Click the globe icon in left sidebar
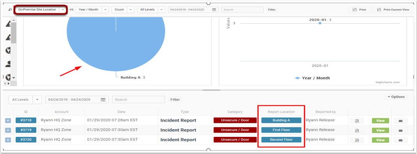 (x=8, y=50)
